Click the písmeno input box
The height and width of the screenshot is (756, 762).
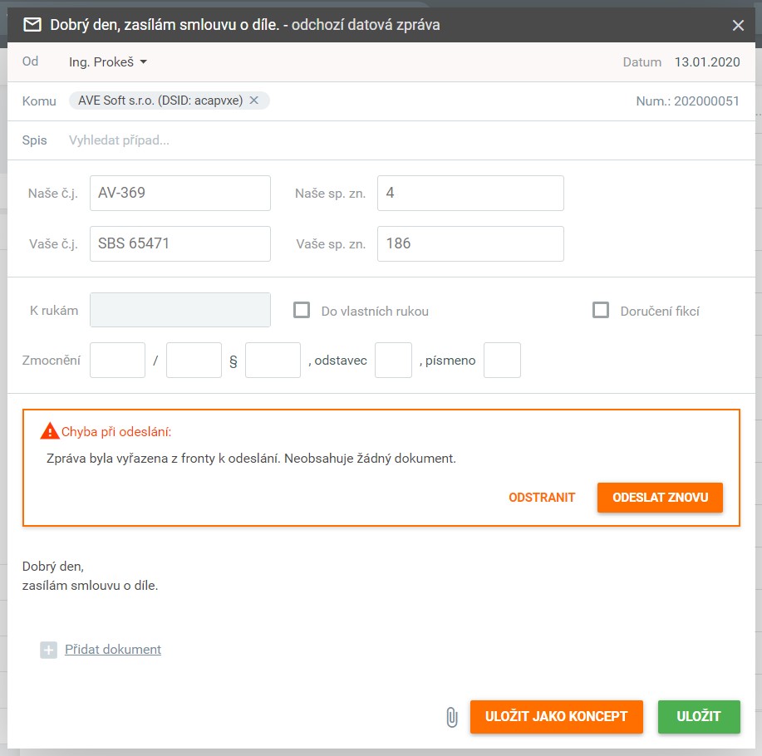coord(502,361)
